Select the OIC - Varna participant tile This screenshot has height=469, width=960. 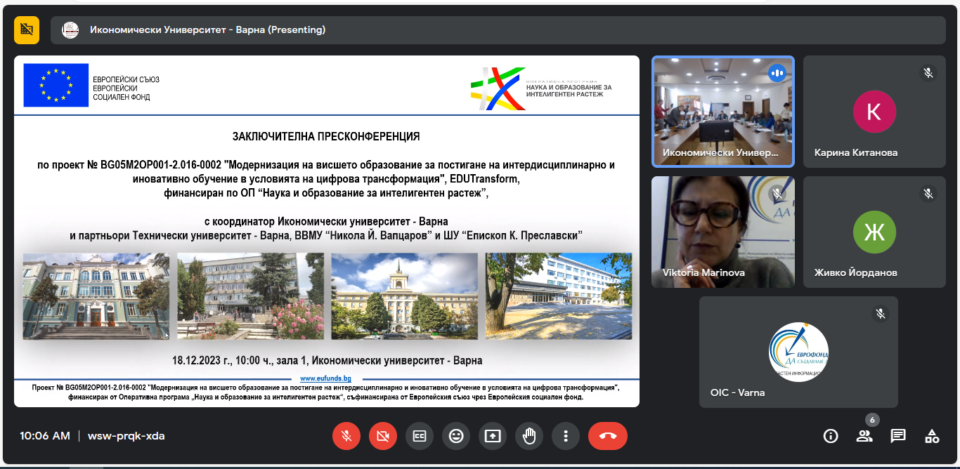[x=798, y=352]
